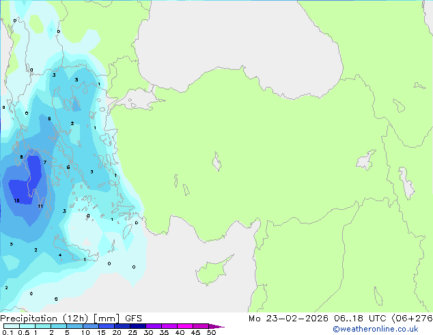Click the '16' precipitation value on the map
The height and width of the screenshot is (335, 433).
[x=16, y=201]
